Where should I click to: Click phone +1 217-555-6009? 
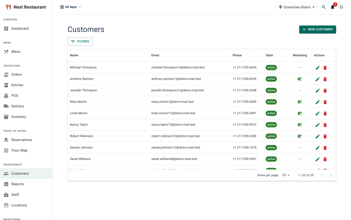245,102
